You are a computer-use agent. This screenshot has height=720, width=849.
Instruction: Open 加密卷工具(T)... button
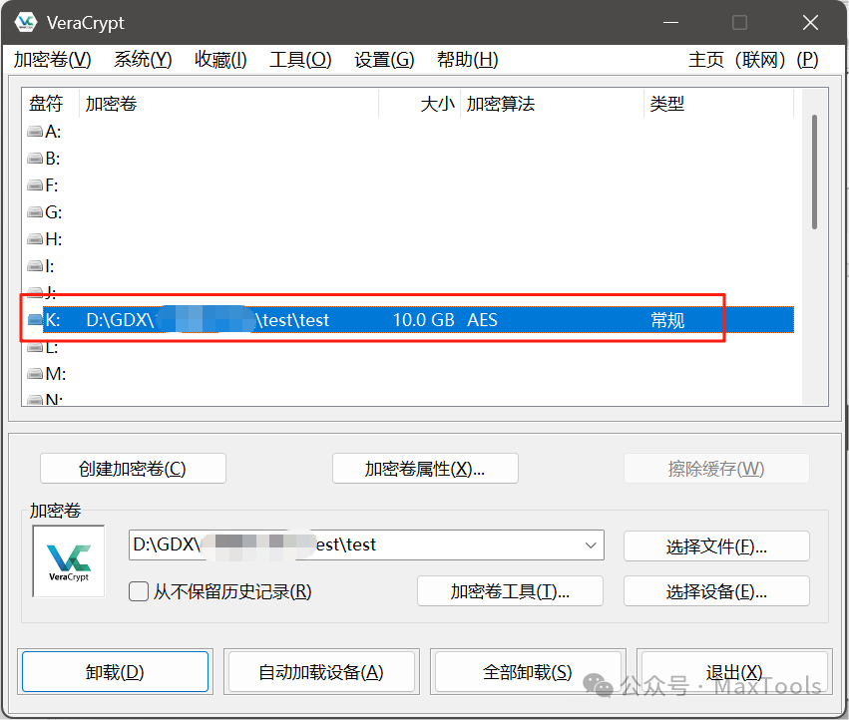click(510, 591)
